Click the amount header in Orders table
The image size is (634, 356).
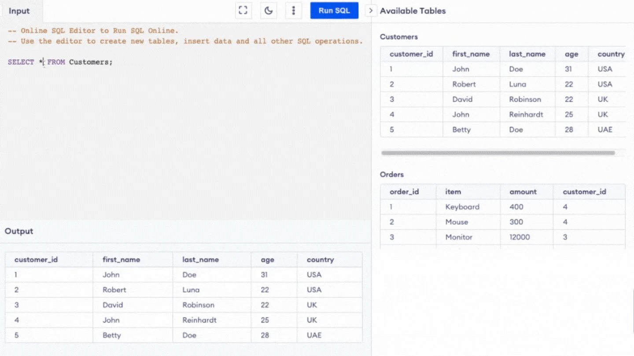[x=523, y=192]
